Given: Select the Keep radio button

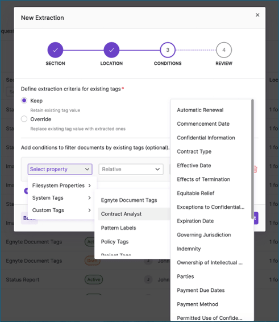Looking at the screenshot, I should pos(24,101).
